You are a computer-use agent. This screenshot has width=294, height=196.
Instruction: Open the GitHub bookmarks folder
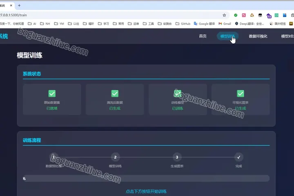click(x=183, y=24)
